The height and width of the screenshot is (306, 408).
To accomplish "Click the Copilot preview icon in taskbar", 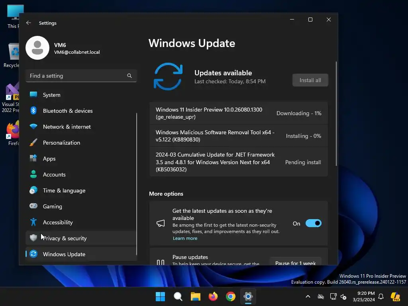I will tap(395, 296).
